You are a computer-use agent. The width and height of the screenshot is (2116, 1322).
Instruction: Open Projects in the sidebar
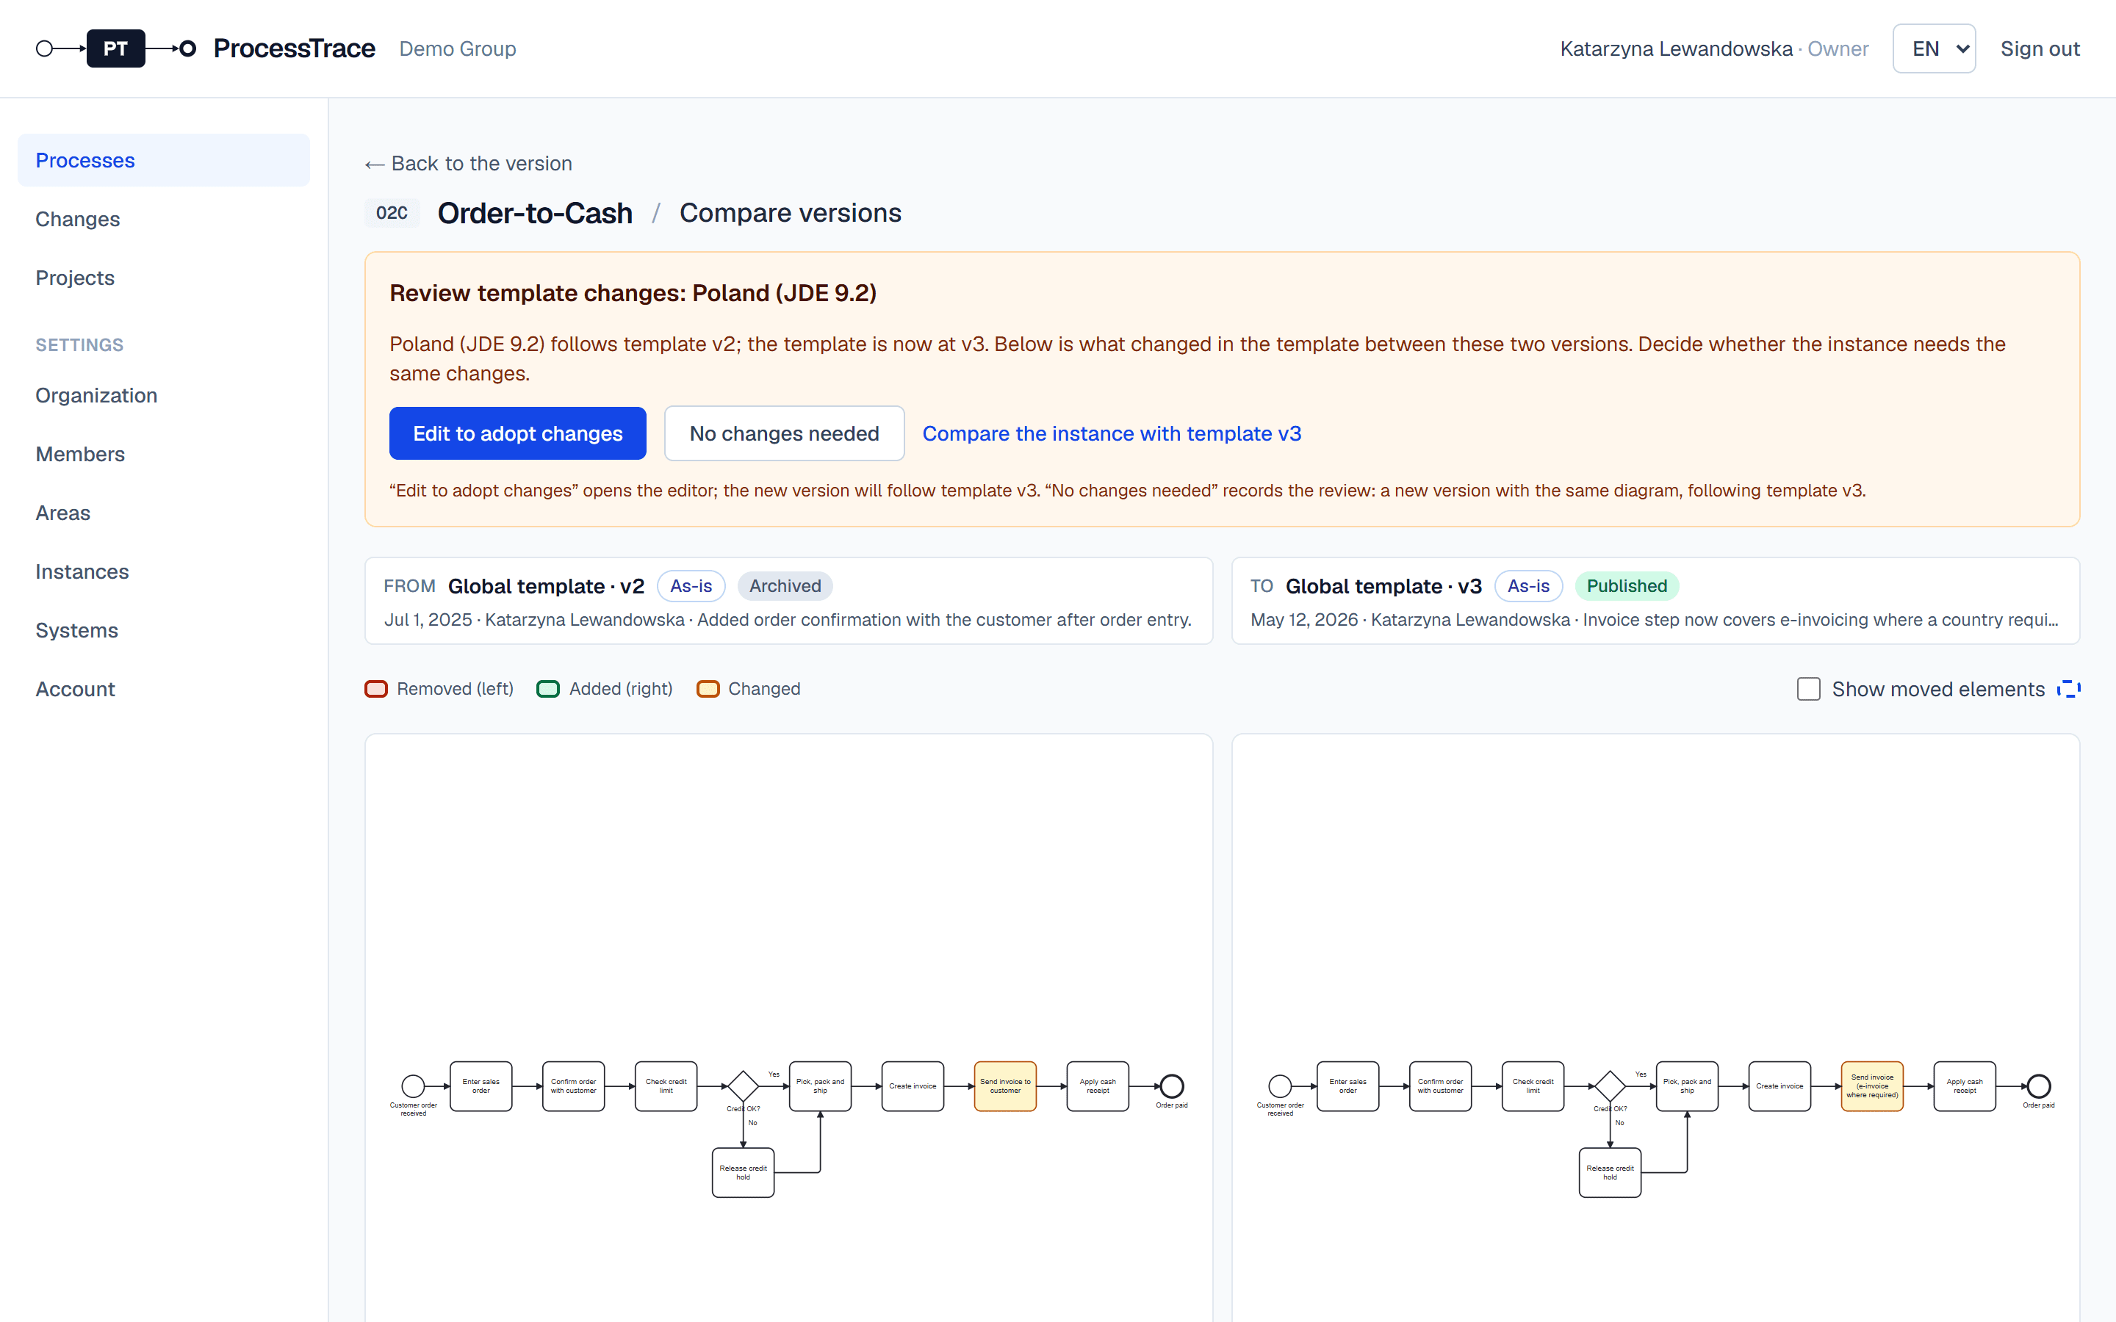click(164, 277)
